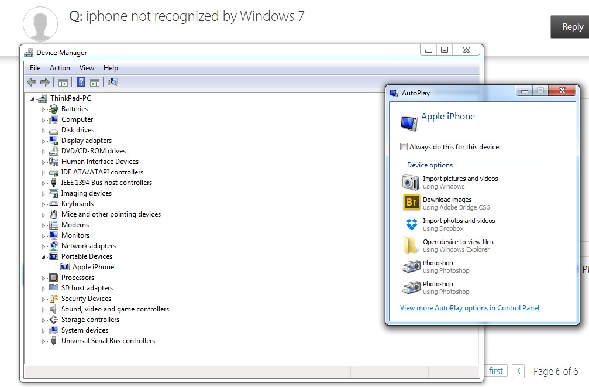Click the Network adapters icon
The image size is (589, 387).
54,245
